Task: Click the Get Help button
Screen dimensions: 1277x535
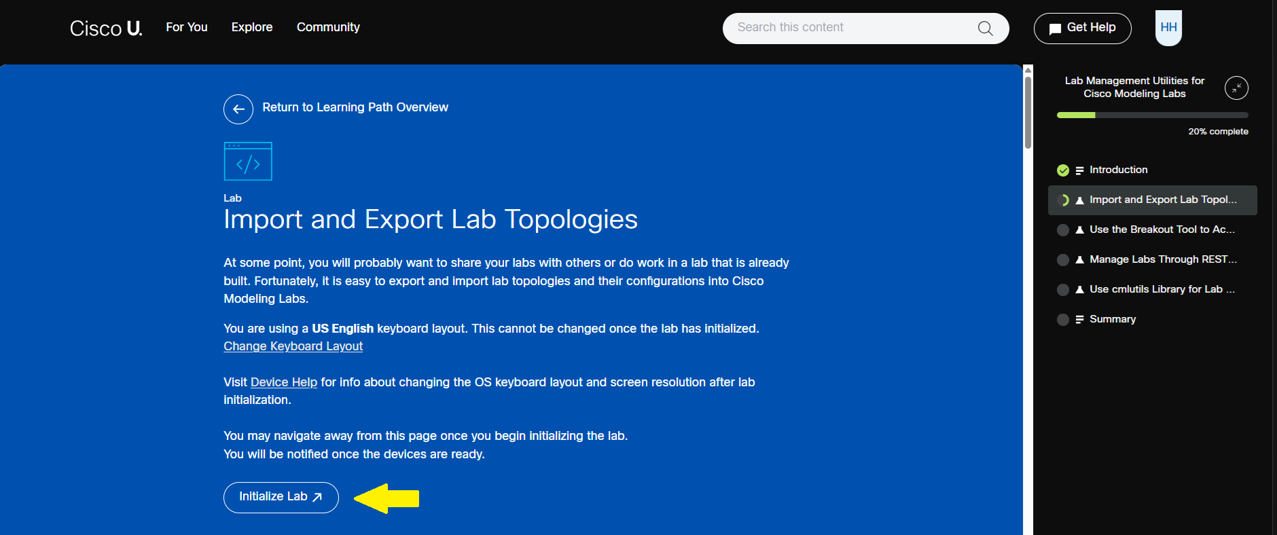Action: (1082, 28)
